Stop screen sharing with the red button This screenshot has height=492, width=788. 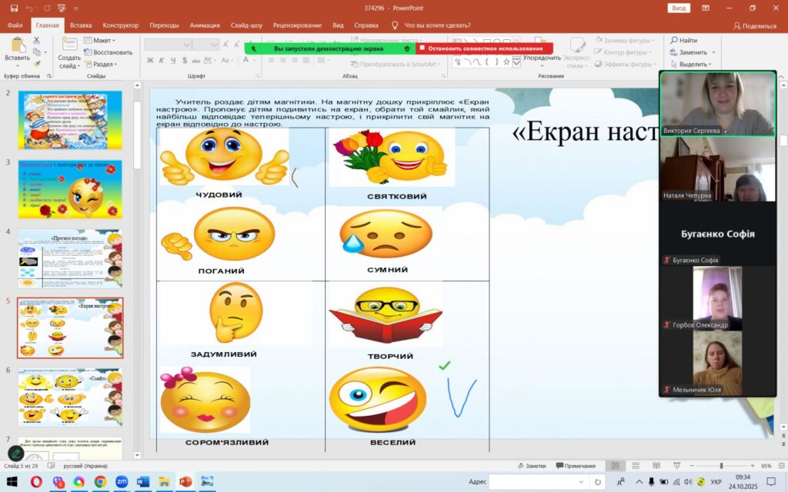point(485,48)
